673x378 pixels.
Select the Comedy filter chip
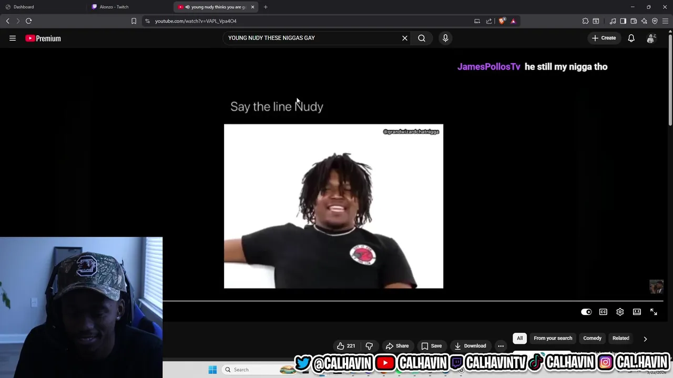pos(592,338)
